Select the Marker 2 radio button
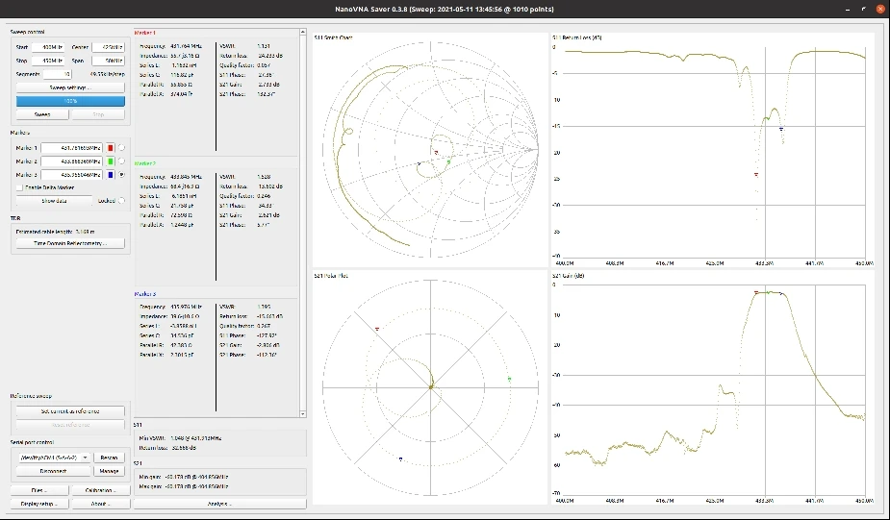 click(x=121, y=161)
